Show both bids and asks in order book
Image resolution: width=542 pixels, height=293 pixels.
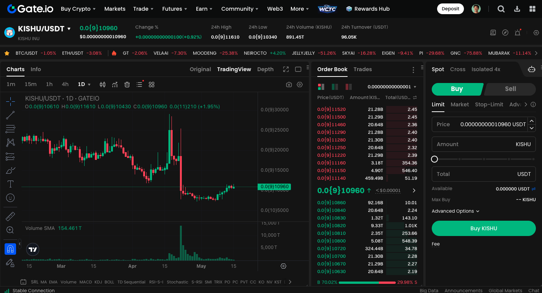tap(321, 87)
